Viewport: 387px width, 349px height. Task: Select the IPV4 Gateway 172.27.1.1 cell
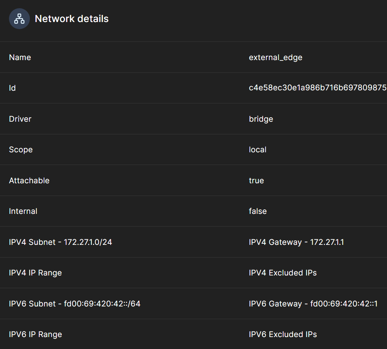tap(296, 242)
